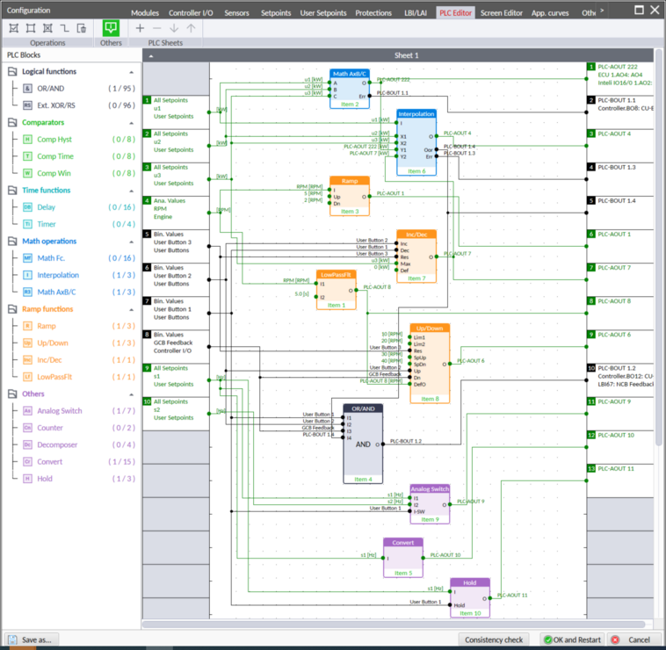Click the OK and Restart button
666x650 pixels.
point(571,639)
